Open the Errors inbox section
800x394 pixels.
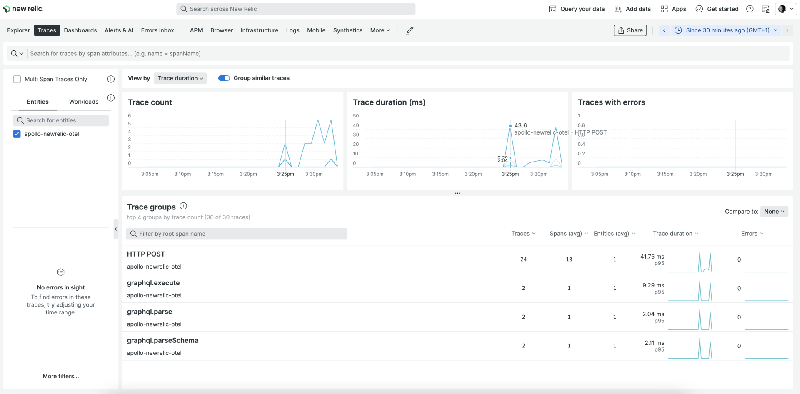157,30
